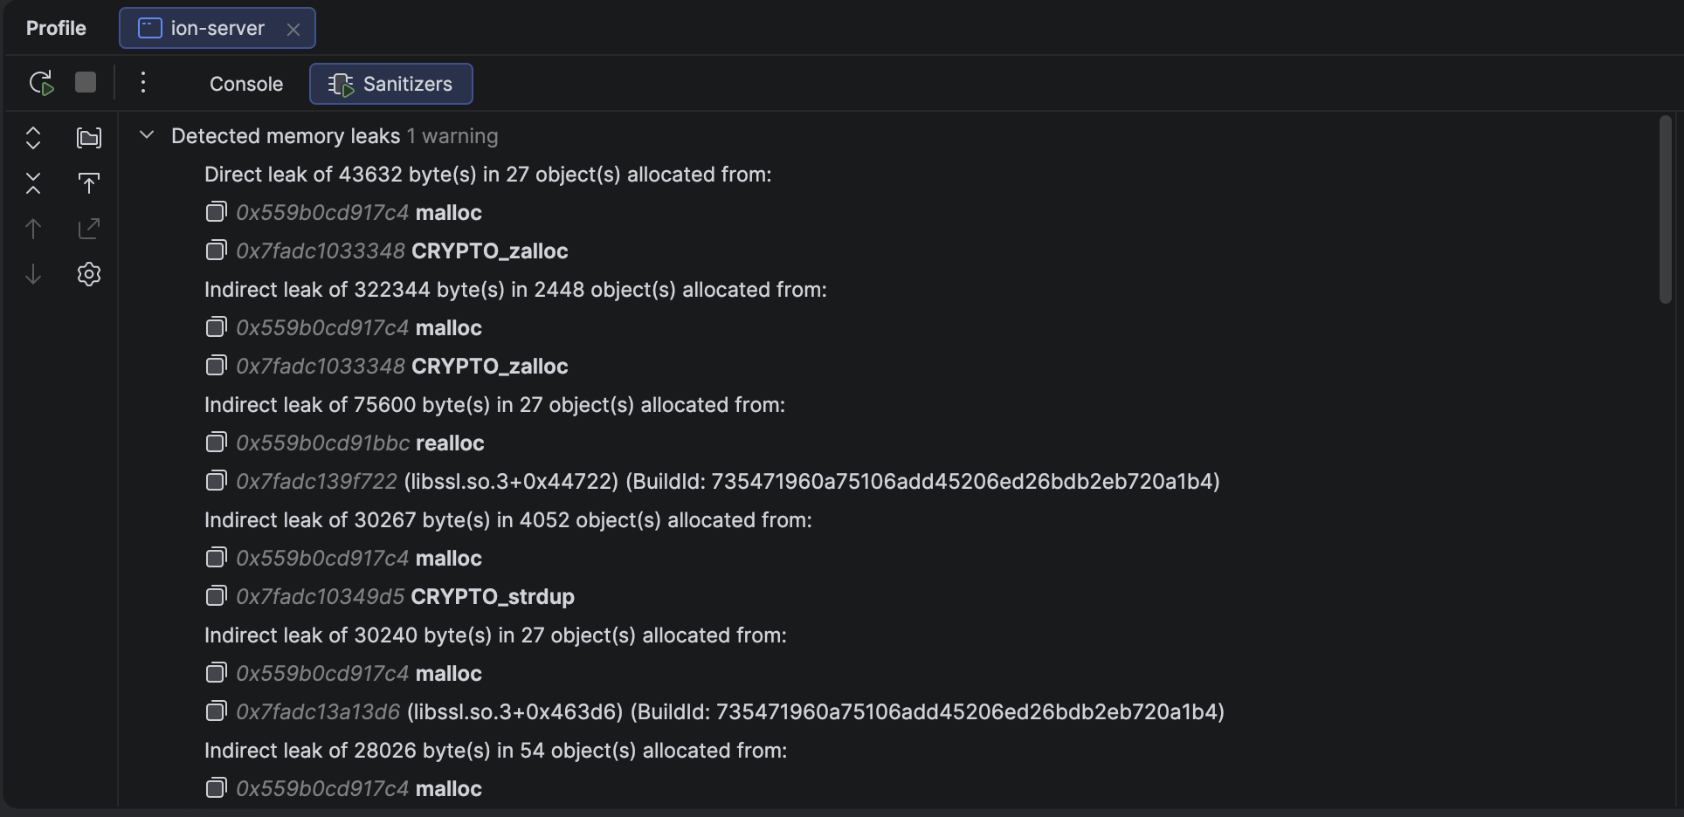The height and width of the screenshot is (817, 1684).
Task: Click the vertical scrollbar thumb
Action: 1665,209
